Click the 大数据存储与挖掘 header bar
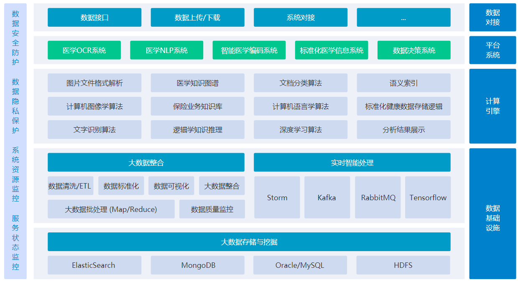This screenshot has width=518, height=282. pyautogui.click(x=249, y=242)
